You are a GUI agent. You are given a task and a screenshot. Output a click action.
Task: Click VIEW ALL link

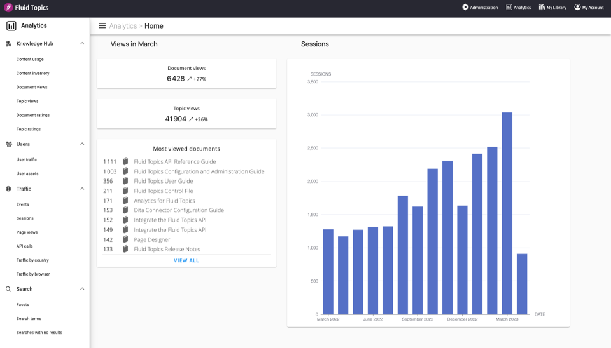(186, 260)
